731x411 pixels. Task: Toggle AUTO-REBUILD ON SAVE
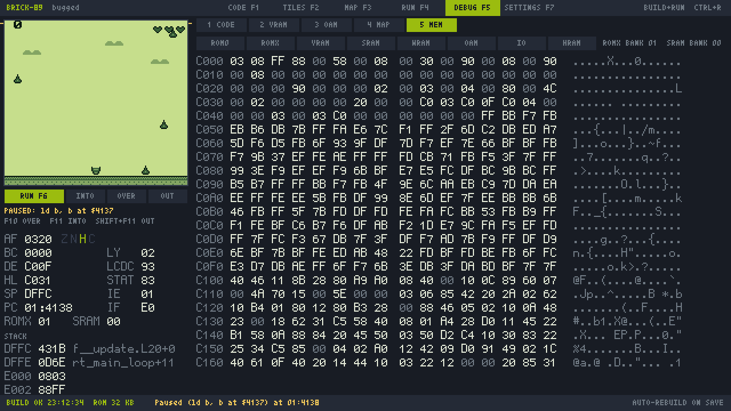677,402
